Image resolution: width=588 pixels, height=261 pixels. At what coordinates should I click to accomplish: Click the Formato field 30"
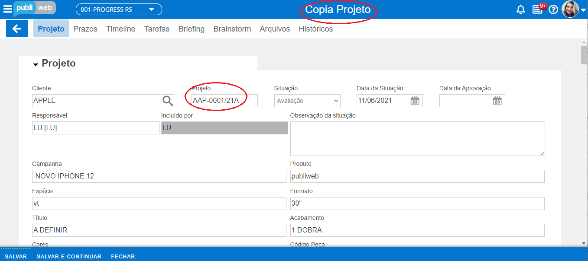(x=417, y=203)
